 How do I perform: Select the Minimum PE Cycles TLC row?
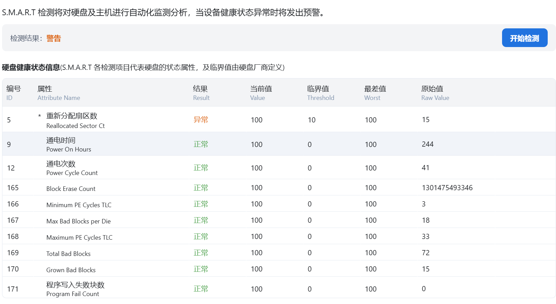point(79,205)
